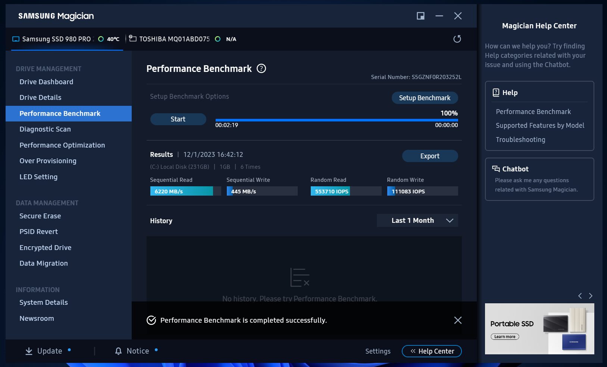
Task: Open Encrypted Drive
Action: (x=46, y=248)
